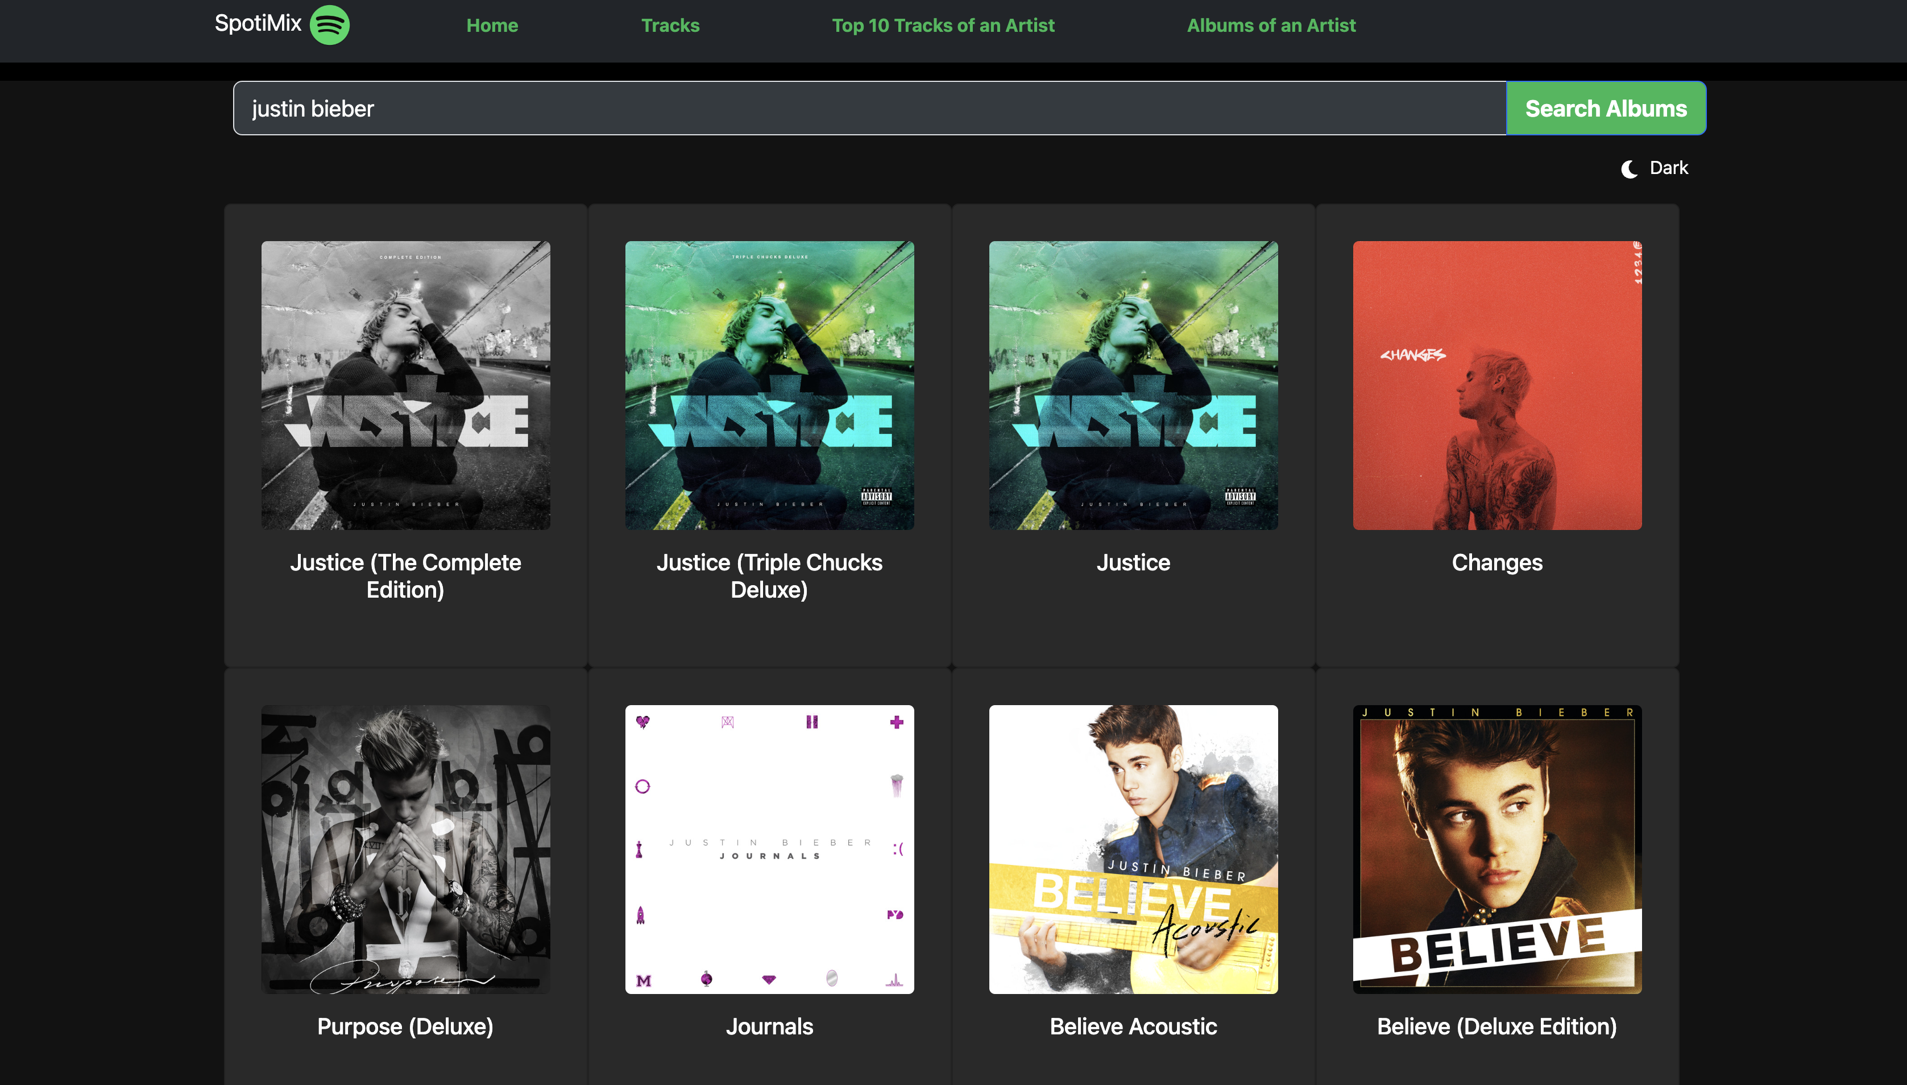Open Top 10 Tracks of an Artist
The width and height of the screenshot is (1907, 1085).
click(942, 26)
